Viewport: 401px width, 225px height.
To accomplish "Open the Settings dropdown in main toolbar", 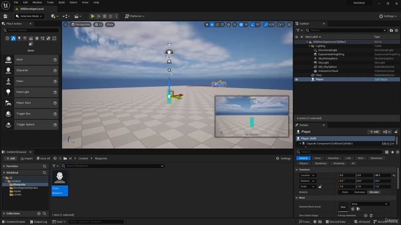I will click(388, 16).
